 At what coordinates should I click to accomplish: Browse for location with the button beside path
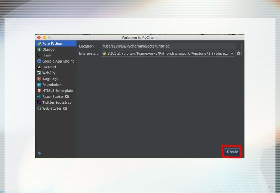239,46
